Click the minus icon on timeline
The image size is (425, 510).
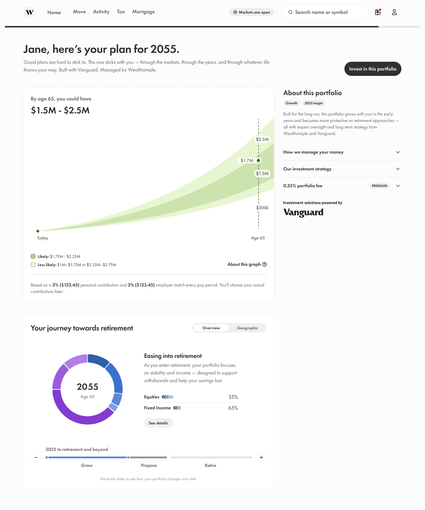click(x=36, y=457)
